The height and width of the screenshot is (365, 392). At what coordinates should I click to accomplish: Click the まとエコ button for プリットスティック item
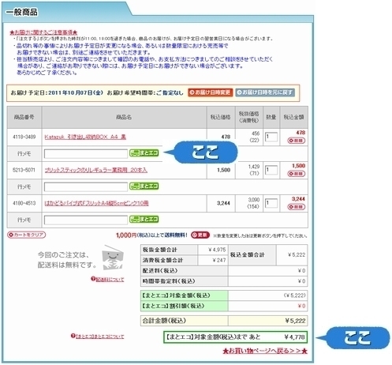(144, 186)
